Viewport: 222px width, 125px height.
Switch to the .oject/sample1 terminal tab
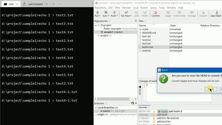click(x=35, y=4)
